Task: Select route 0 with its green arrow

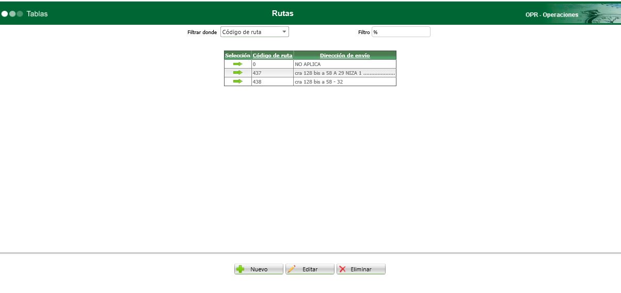Action: [237, 64]
